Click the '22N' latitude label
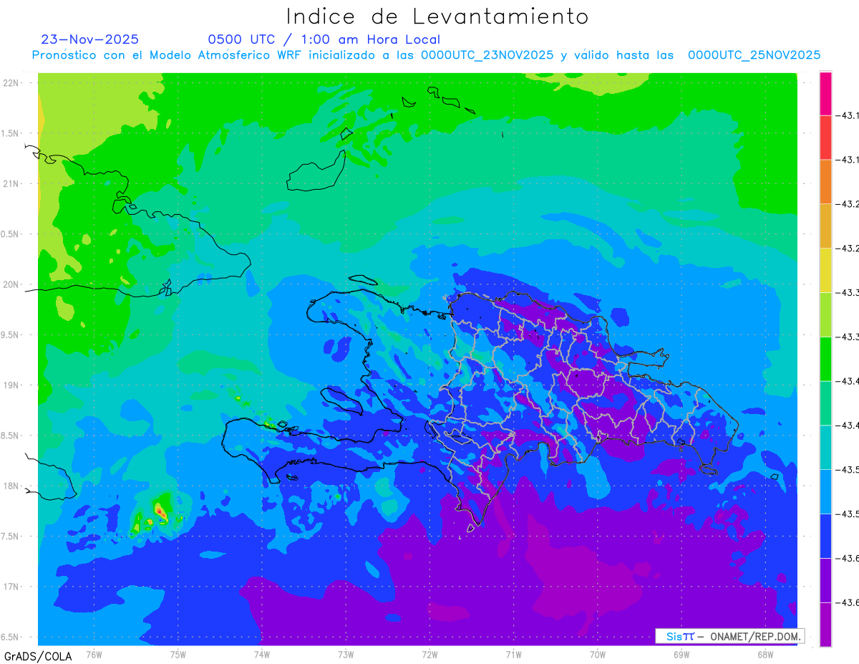This screenshot has width=859, height=664. point(11,83)
